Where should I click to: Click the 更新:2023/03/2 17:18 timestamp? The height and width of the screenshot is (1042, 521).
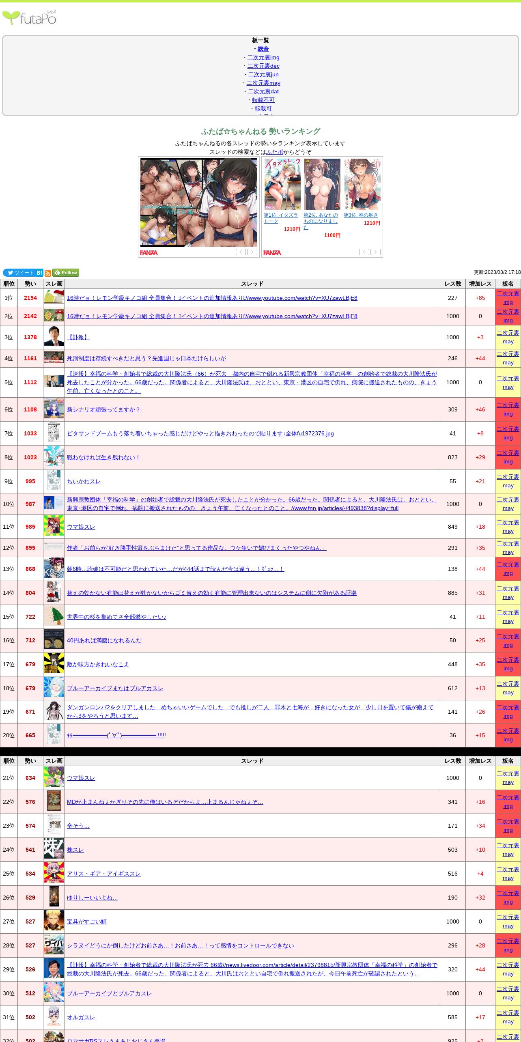tap(497, 272)
